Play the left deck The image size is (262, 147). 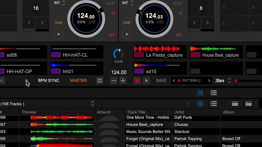tap(59, 34)
